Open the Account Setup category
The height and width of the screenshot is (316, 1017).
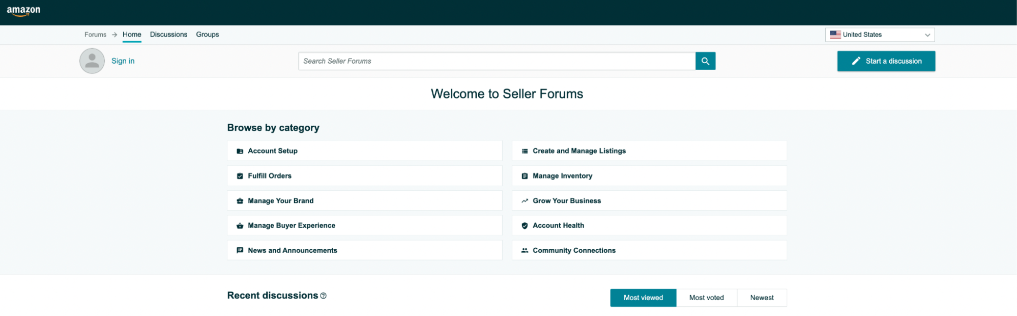(x=364, y=151)
